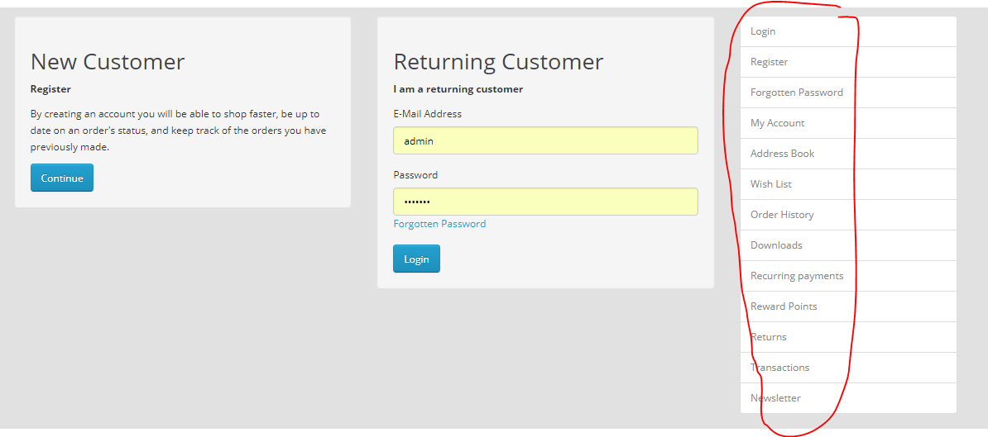
Task: Go to Returns in the sidebar
Action: pyautogui.click(x=848, y=337)
